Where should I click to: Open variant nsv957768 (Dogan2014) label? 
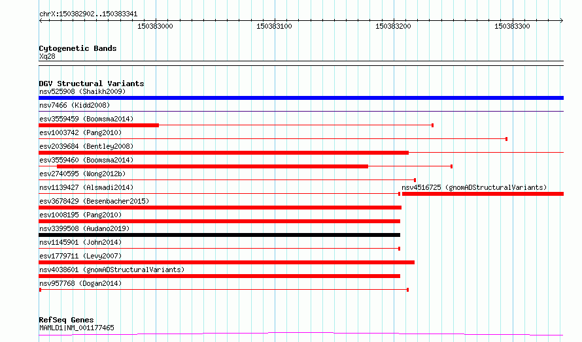coord(80,283)
